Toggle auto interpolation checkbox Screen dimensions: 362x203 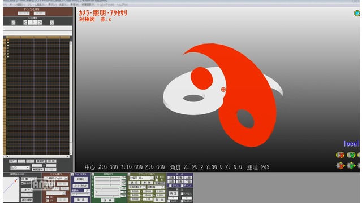click(22, 183)
